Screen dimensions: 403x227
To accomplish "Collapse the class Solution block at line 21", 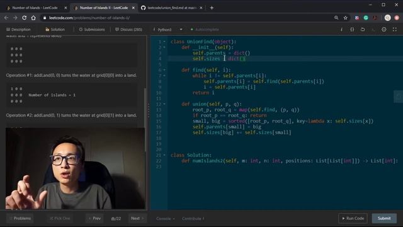I will point(164,155).
